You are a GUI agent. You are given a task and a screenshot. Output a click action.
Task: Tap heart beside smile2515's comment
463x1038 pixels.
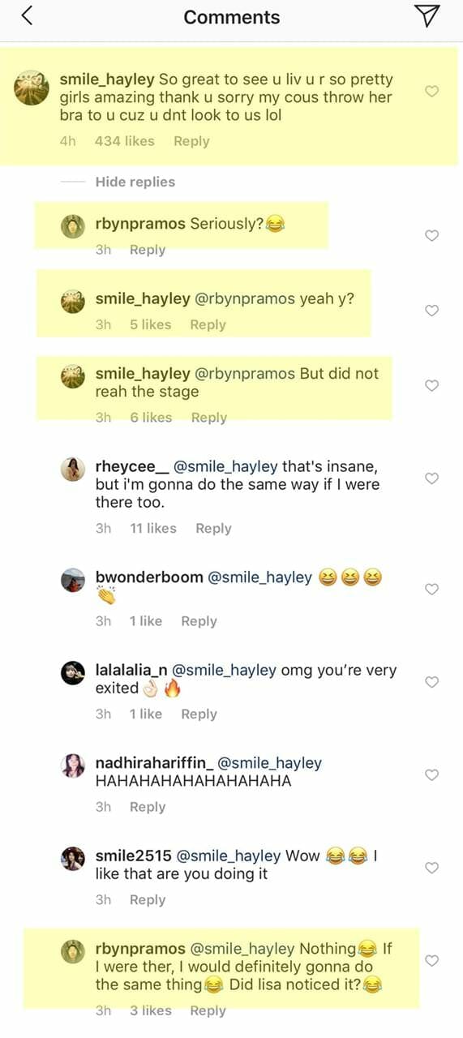(x=432, y=868)
